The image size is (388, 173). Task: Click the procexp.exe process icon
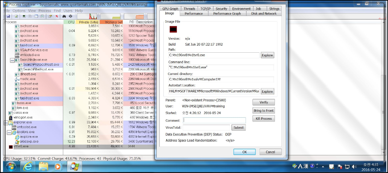pos(17,142)
